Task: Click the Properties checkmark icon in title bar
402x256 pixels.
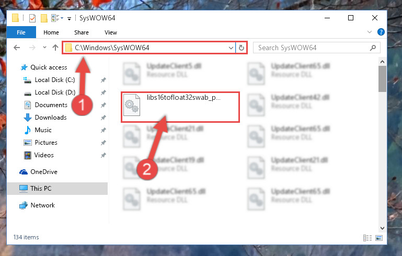Action: coord(32,18)
